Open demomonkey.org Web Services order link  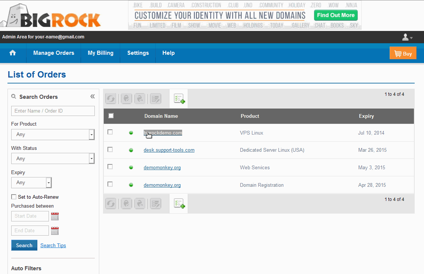point(162,168)
